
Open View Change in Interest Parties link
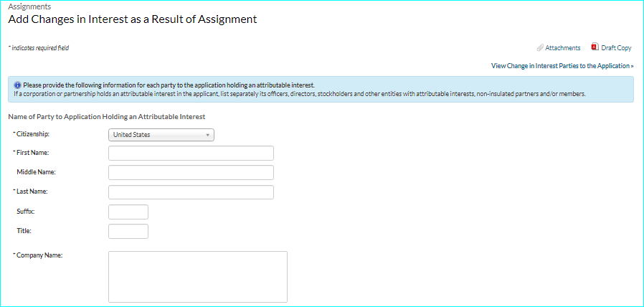tap(562, 66)
